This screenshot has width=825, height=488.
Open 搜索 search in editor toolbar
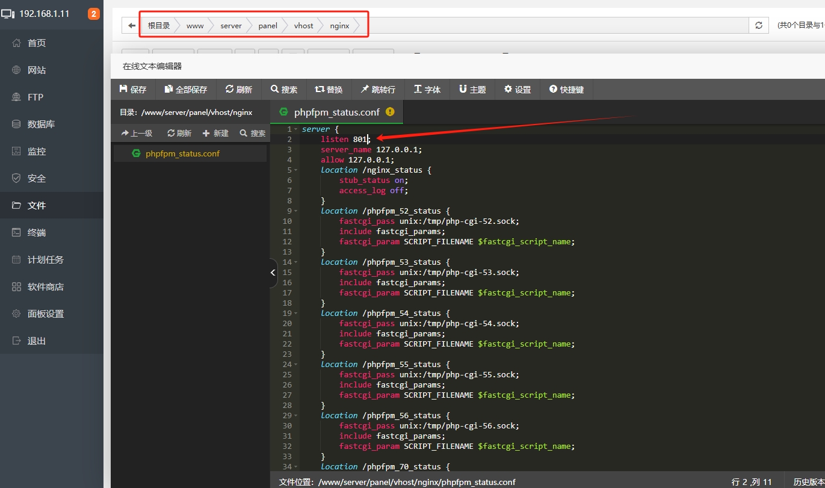(x=284, y=89)
